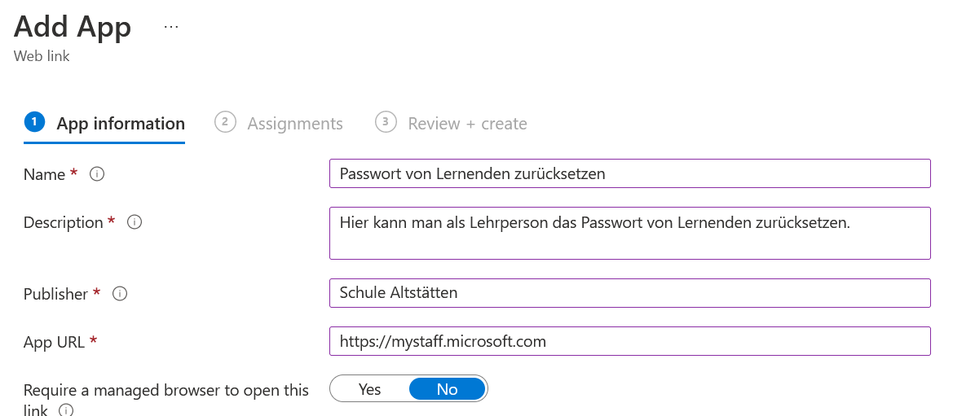The width and height of the screenshot is (953, 416).
Task: Click the Name input field
Action: pyautogui.click(x=629, y=173)
